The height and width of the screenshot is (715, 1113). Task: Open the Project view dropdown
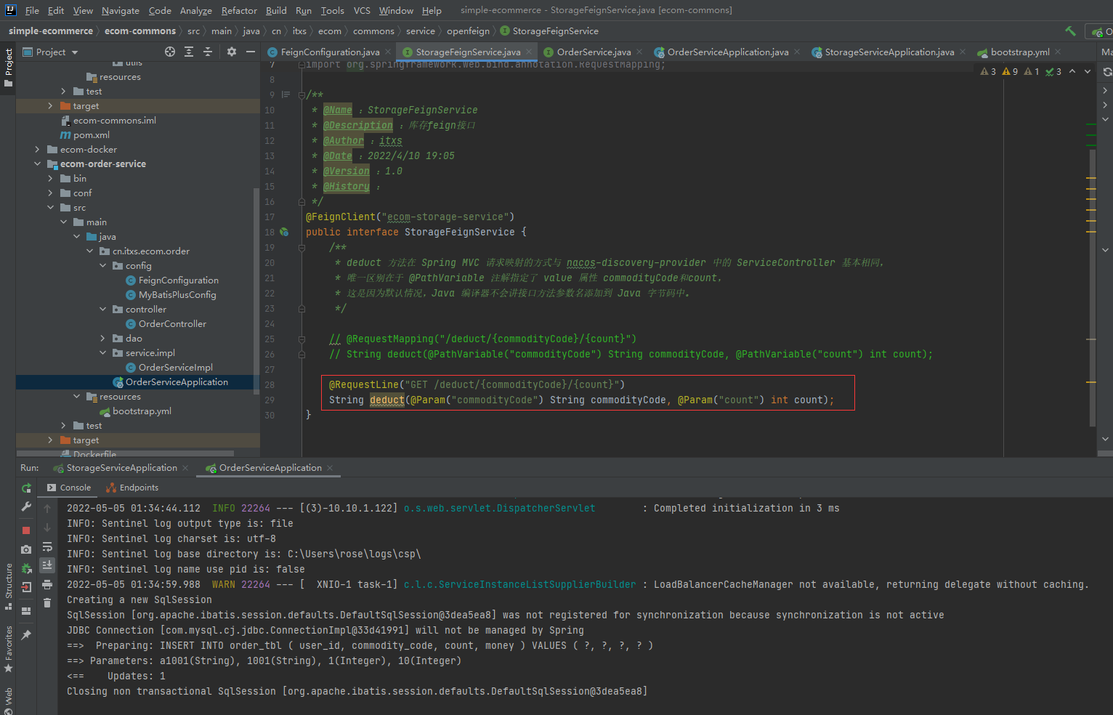coord(51,52)
